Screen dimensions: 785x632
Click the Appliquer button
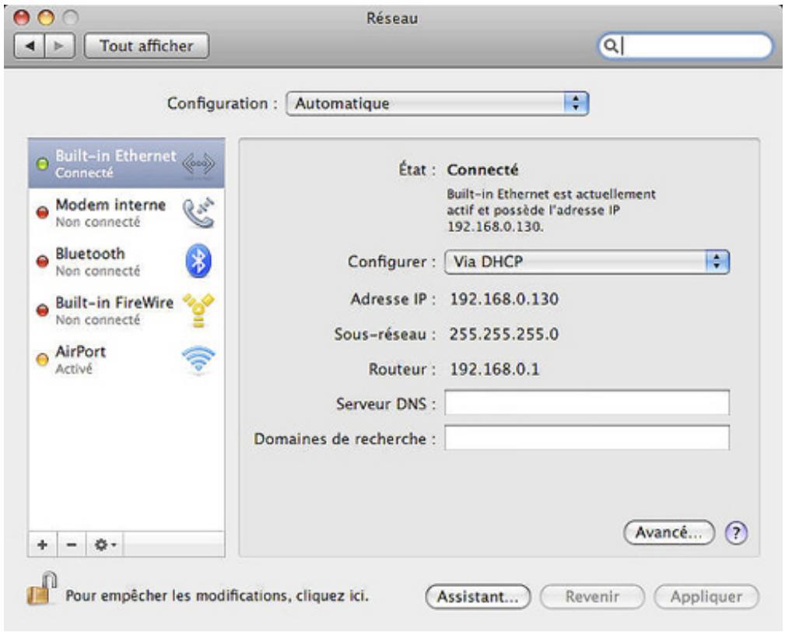click(706, 597)
